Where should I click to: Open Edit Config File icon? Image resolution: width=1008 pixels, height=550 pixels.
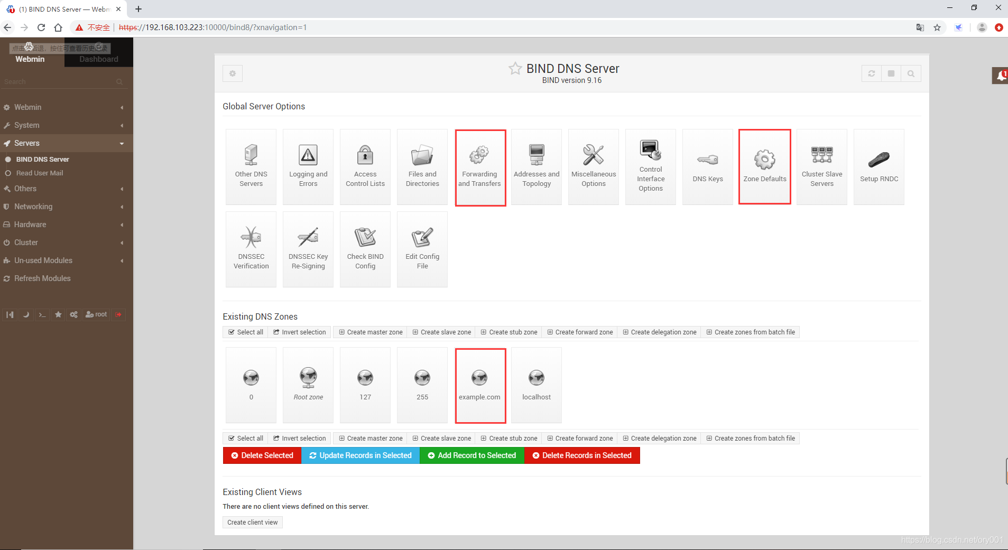pos(422,249)
